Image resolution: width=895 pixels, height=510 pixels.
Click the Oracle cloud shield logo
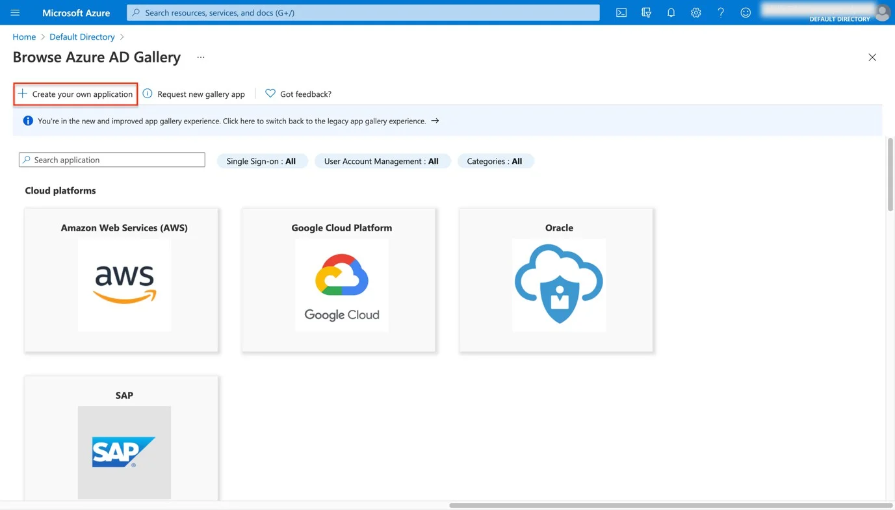(x=559, y=285)
